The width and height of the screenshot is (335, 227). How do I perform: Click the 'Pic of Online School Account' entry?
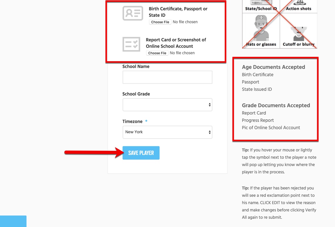click(x=271, y=127)
